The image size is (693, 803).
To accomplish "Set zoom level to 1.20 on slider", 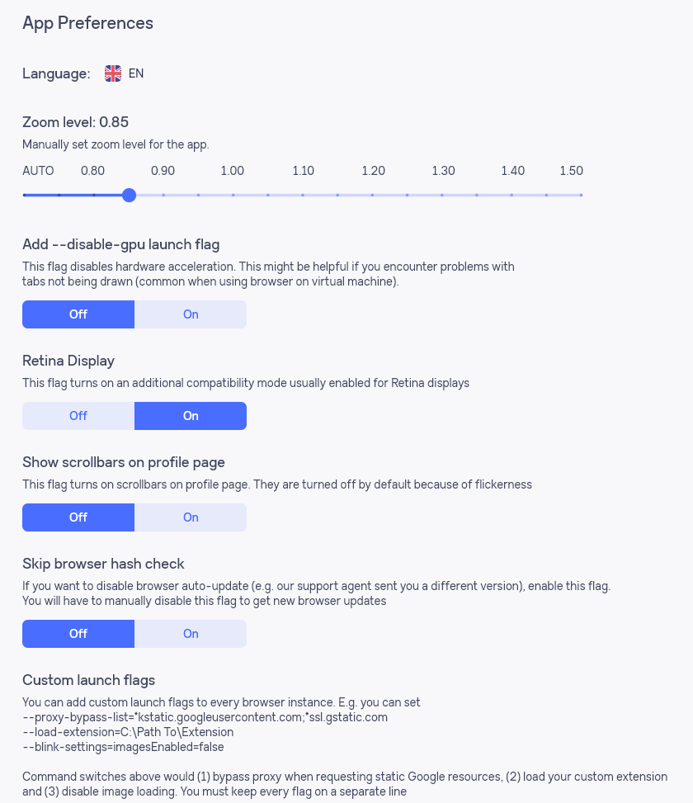I will click(372, 195).
